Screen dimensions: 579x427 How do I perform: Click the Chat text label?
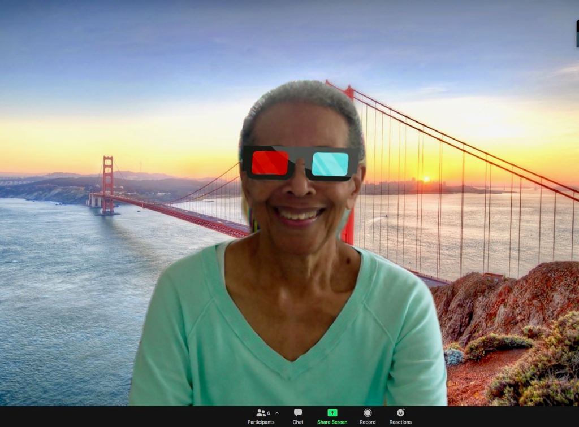coord(298,422)
